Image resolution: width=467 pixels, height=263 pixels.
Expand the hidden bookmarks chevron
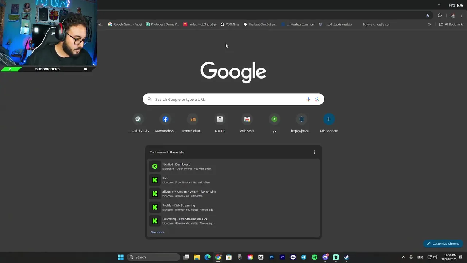point(429,24)
